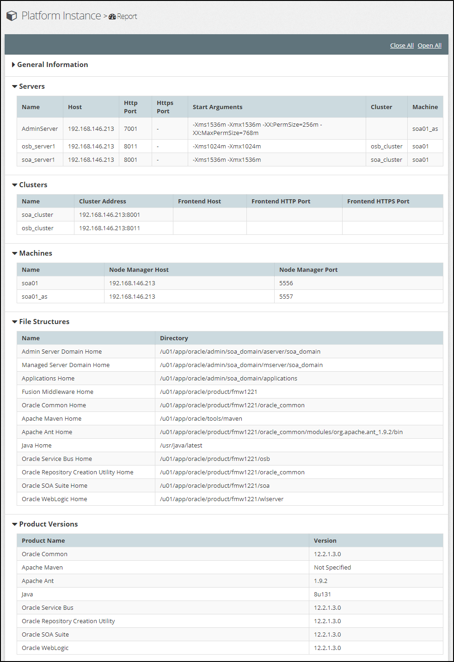Click the Open All link
This screenshot has height=662, width=454.
click(429, 45)
